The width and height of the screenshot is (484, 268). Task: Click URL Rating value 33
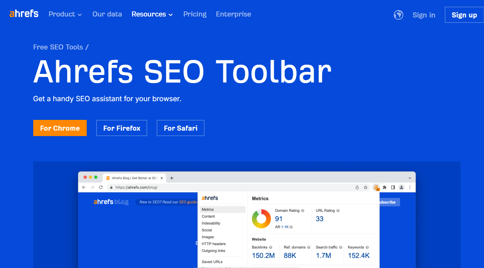pos(320,219)
